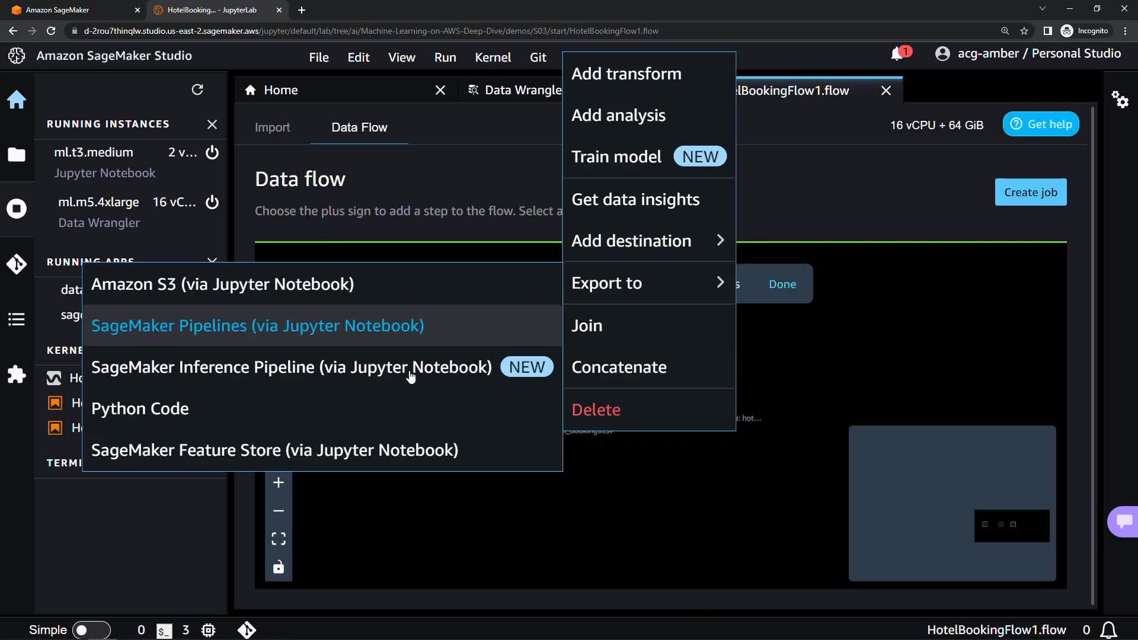Open the Extensions puzzle icon
Image resolution: width=1138 pixels, height=640 pixels.
pyautogui.click(x=17, y=375)
